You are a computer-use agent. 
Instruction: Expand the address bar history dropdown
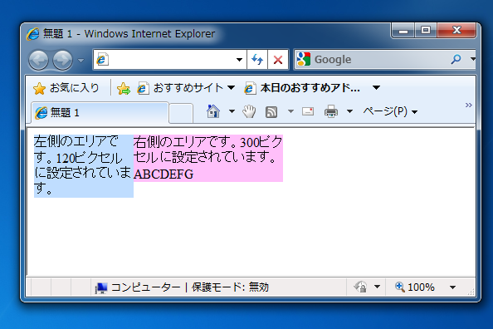point(239,60)
